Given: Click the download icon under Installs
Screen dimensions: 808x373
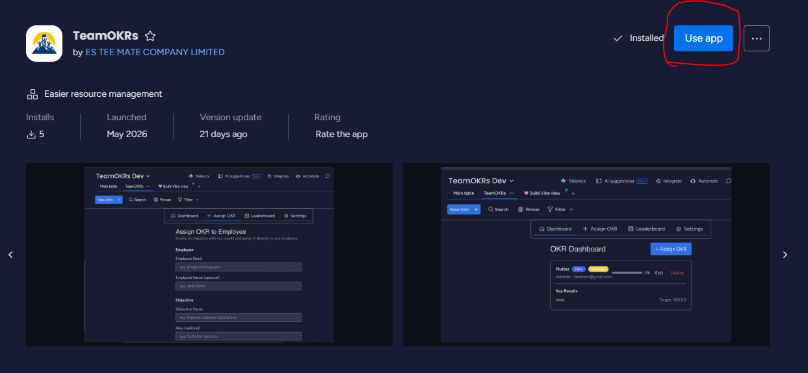Looking at the screenshot, I should [x=31, y=135].
